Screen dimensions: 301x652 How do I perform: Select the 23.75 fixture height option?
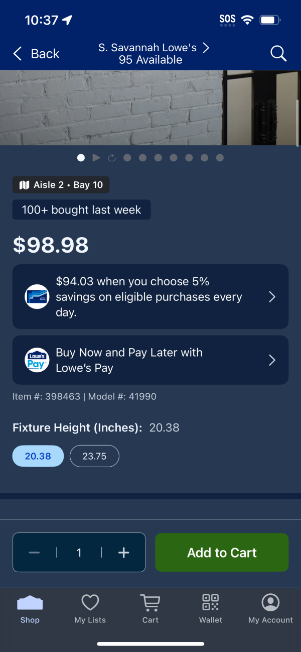coord(94,456)
